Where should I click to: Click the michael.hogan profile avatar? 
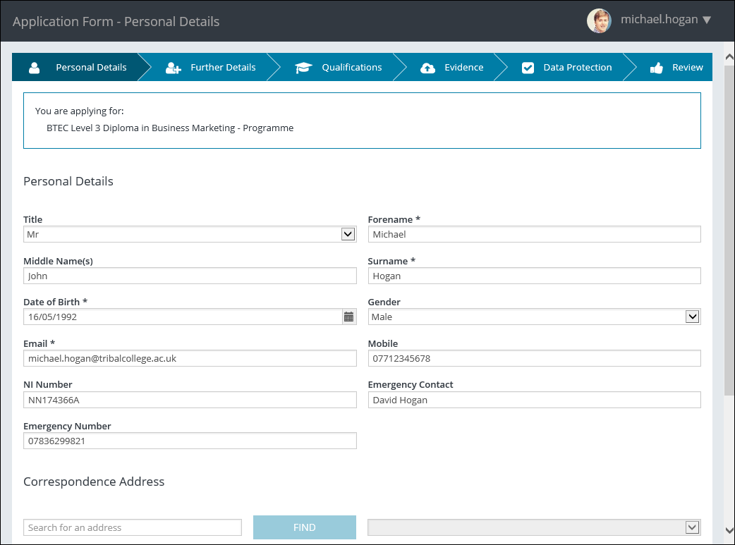(599, 20)
